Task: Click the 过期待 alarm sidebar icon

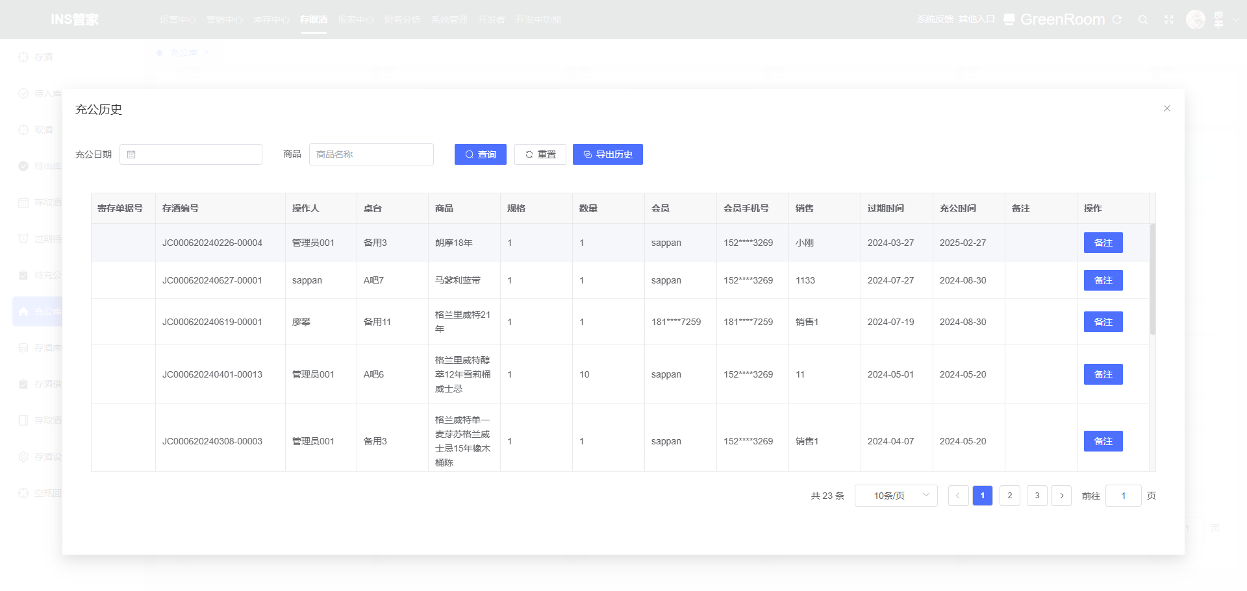Action: pyautogui.click(x=23, y=239)
